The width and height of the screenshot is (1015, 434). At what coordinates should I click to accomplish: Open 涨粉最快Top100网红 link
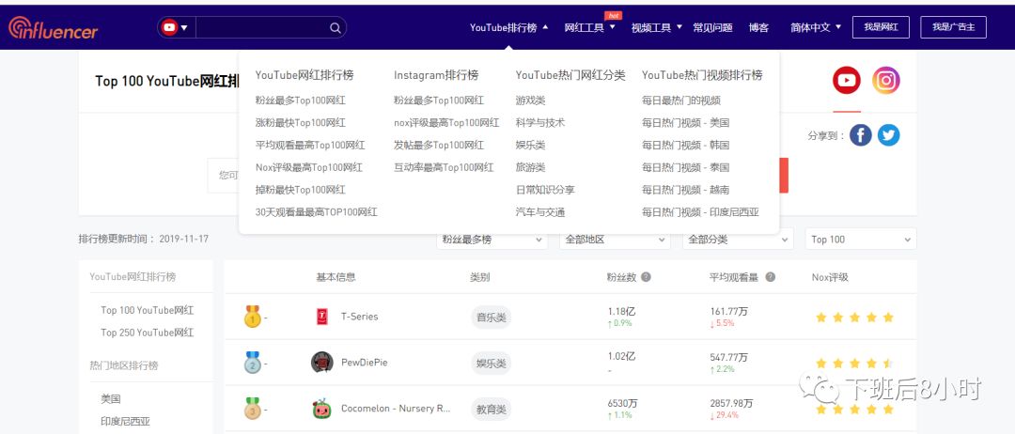click(x=301, y=123)
